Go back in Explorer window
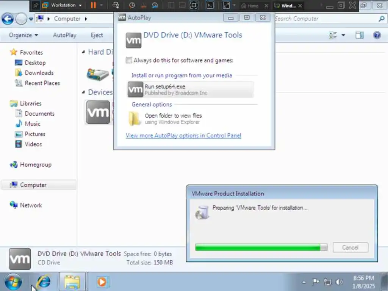The width and height of the screenshot is (388, 291). 8,19
